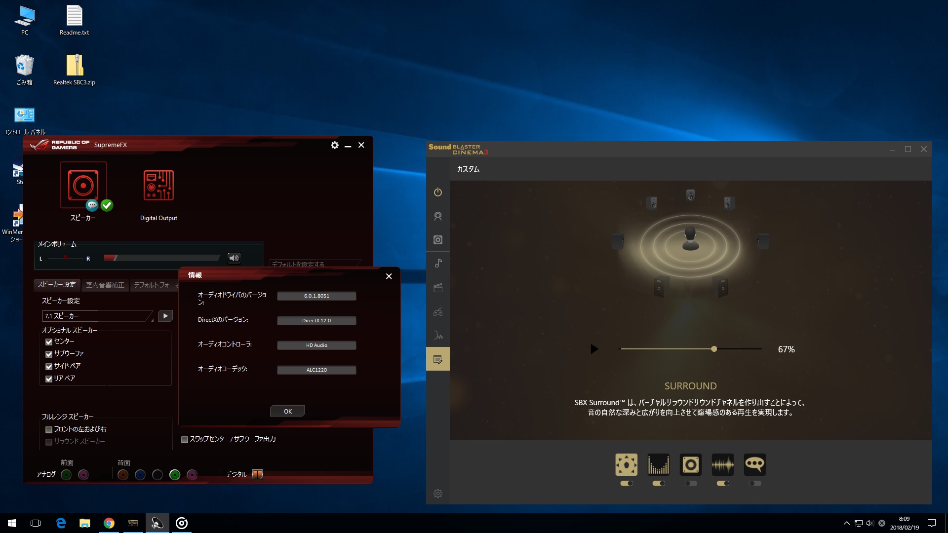The image size is (948, 533).
Task: Open File Explorer from the taskbar
Action: click(85, 523)
